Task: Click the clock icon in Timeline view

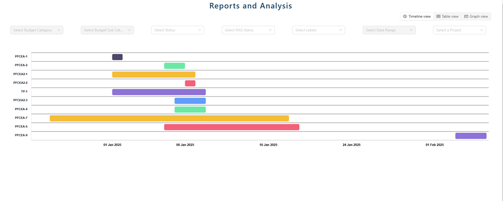Action: point(405,16)
